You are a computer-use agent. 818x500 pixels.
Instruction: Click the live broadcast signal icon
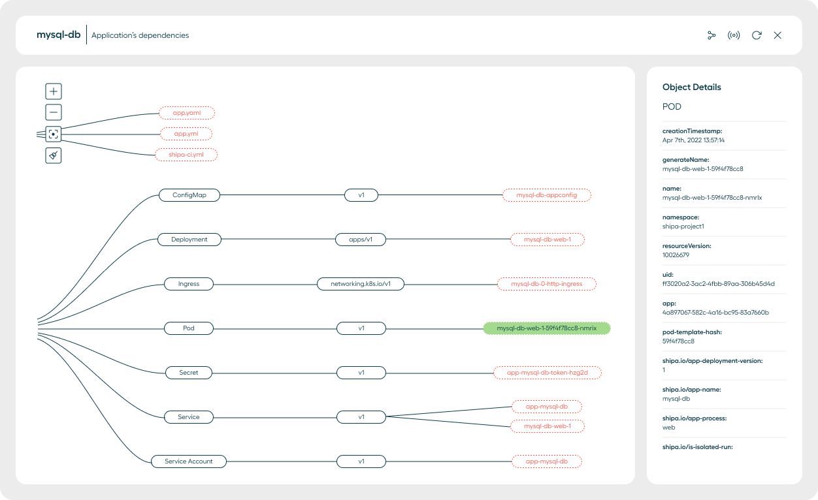click(734, 35)
